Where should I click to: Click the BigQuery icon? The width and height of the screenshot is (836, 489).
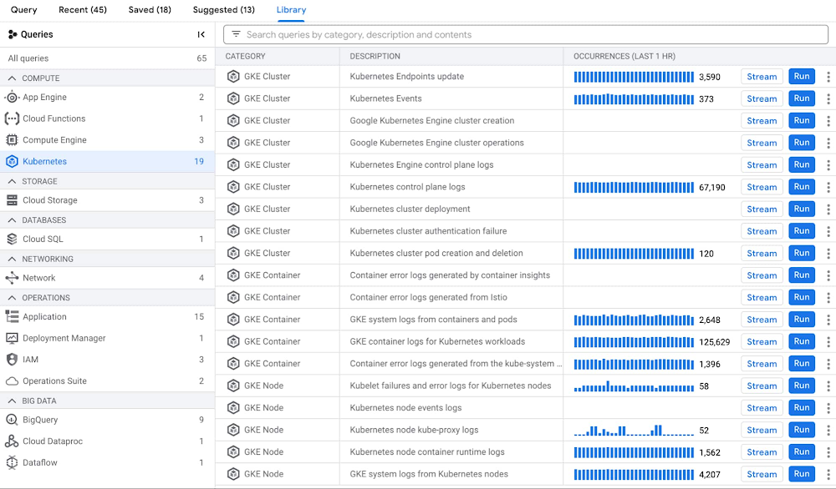11,419
